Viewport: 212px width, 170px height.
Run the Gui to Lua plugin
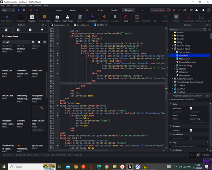(104, 18)
